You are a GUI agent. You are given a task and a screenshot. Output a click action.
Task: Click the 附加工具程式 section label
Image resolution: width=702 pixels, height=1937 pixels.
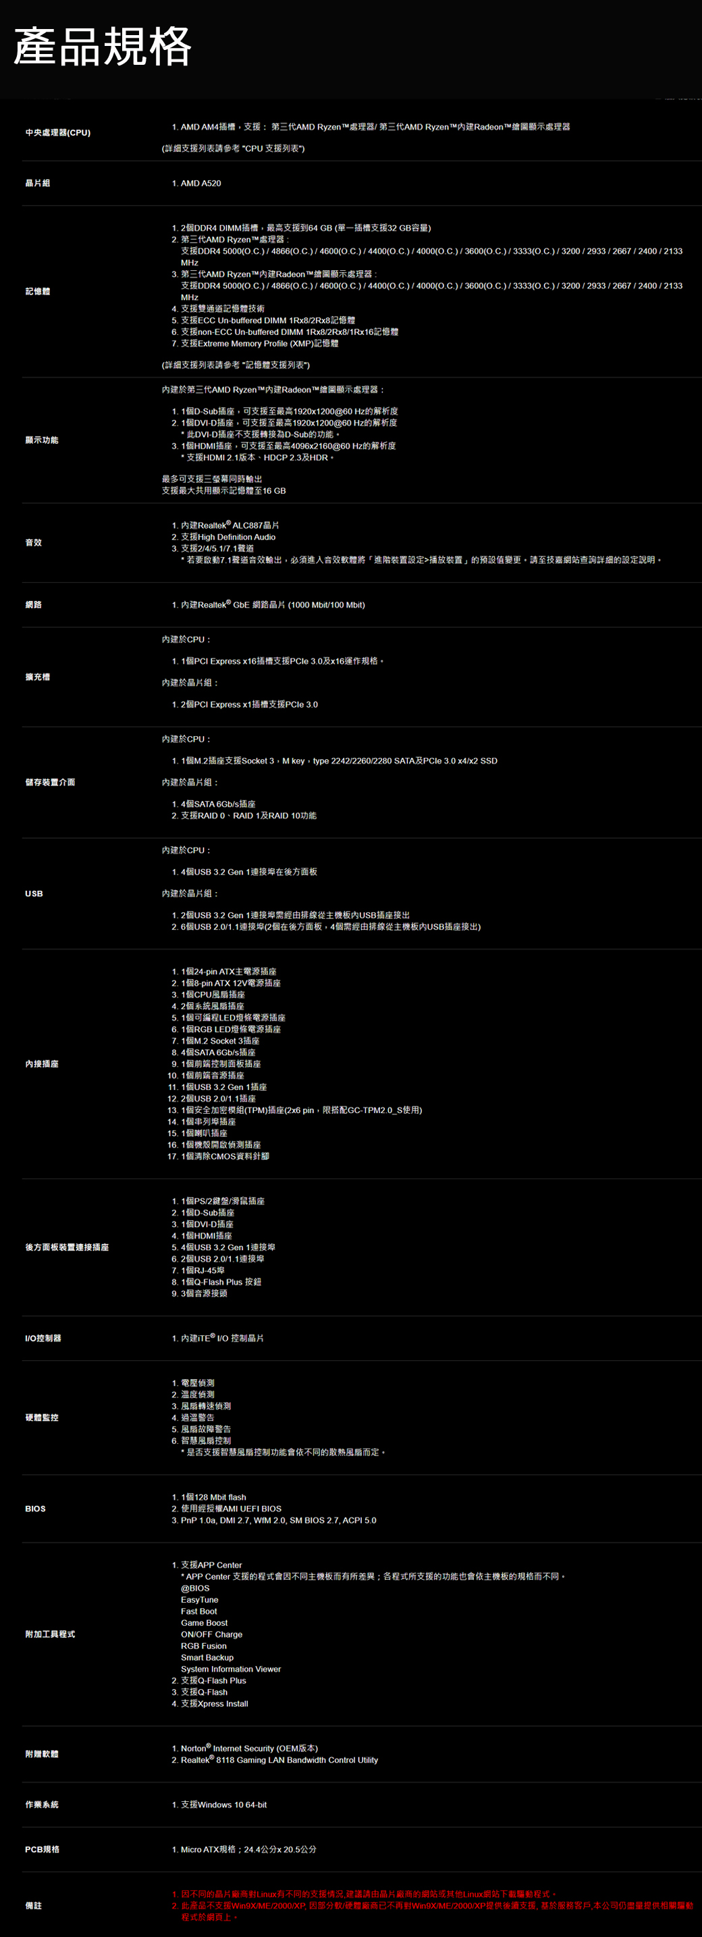pos(49,1634)
